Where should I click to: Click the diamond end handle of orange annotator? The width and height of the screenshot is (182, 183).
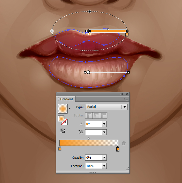pyautogui.click(x=127, y=31)
